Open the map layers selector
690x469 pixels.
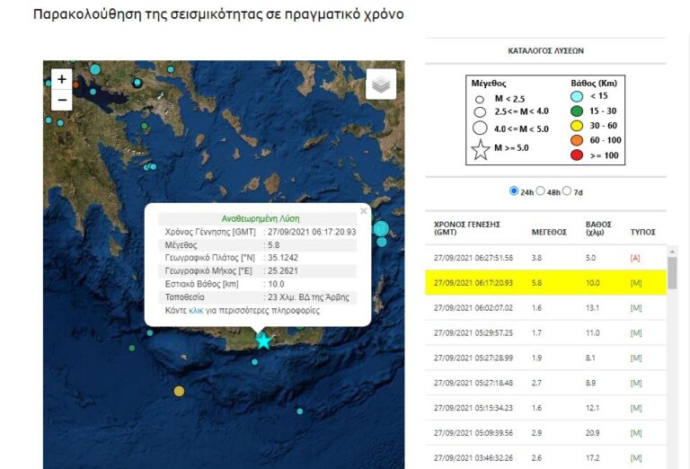point(381,84)
